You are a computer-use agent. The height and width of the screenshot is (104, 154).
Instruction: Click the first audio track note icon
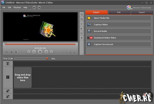point(8,91)
